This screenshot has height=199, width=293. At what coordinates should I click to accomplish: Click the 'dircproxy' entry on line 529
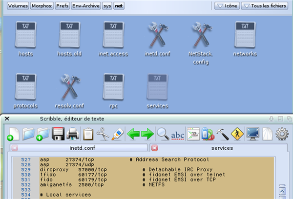click(x=54, y=170)
